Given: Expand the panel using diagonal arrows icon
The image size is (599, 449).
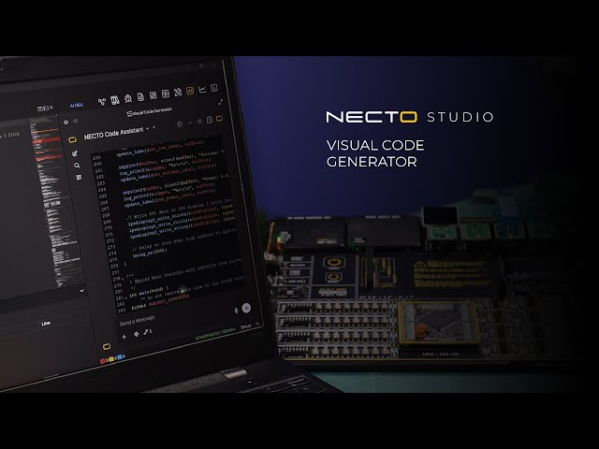Looking at the screenshot, I should click(x=221, y=102).
